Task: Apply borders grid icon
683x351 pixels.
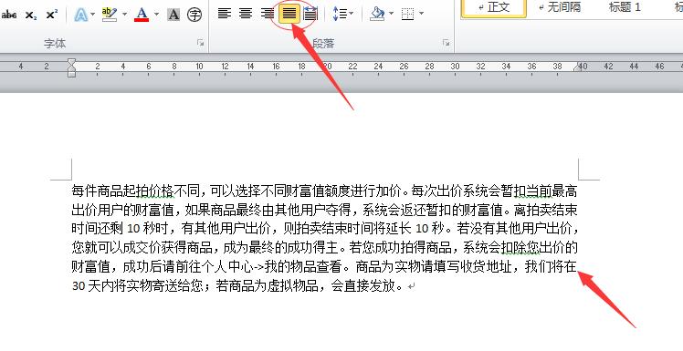Action: [x=408, y=14]
